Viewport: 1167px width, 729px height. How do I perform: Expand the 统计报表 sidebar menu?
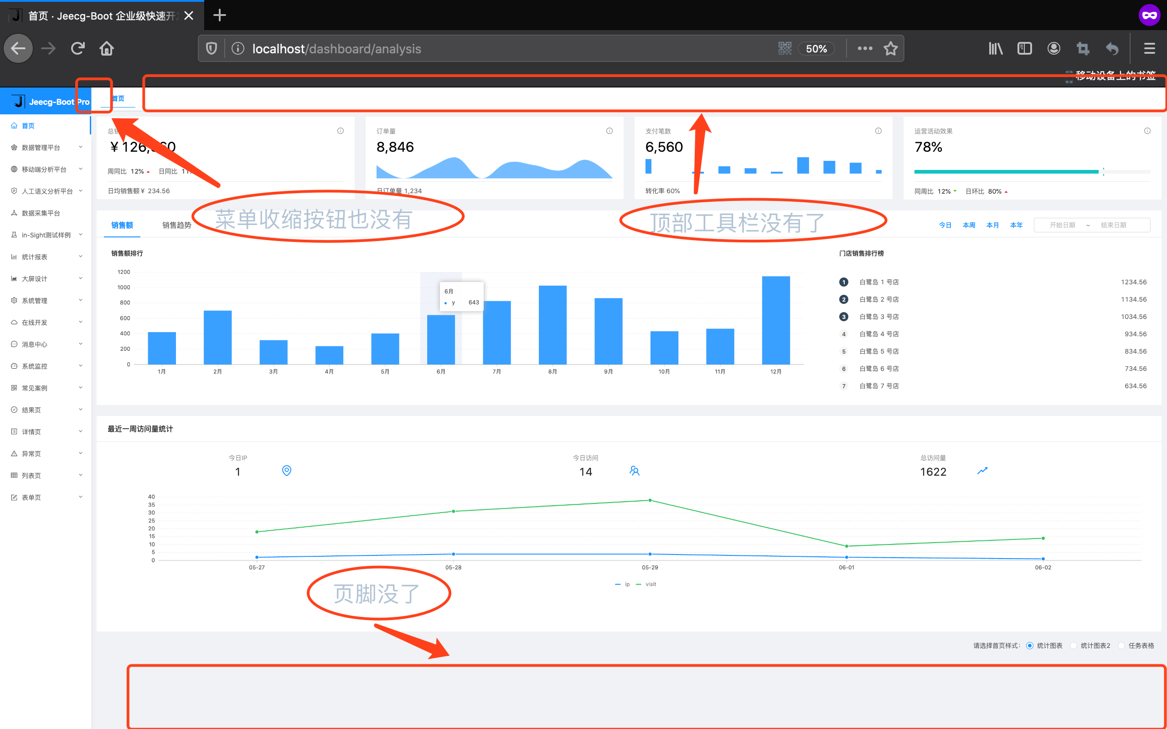click(x=45, y=257)
